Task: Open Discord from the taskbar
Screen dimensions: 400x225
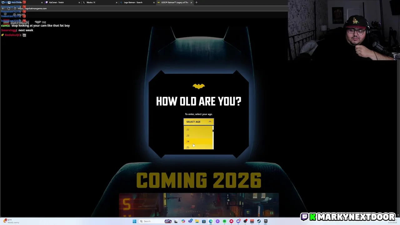Action: (x=238, y=221)
